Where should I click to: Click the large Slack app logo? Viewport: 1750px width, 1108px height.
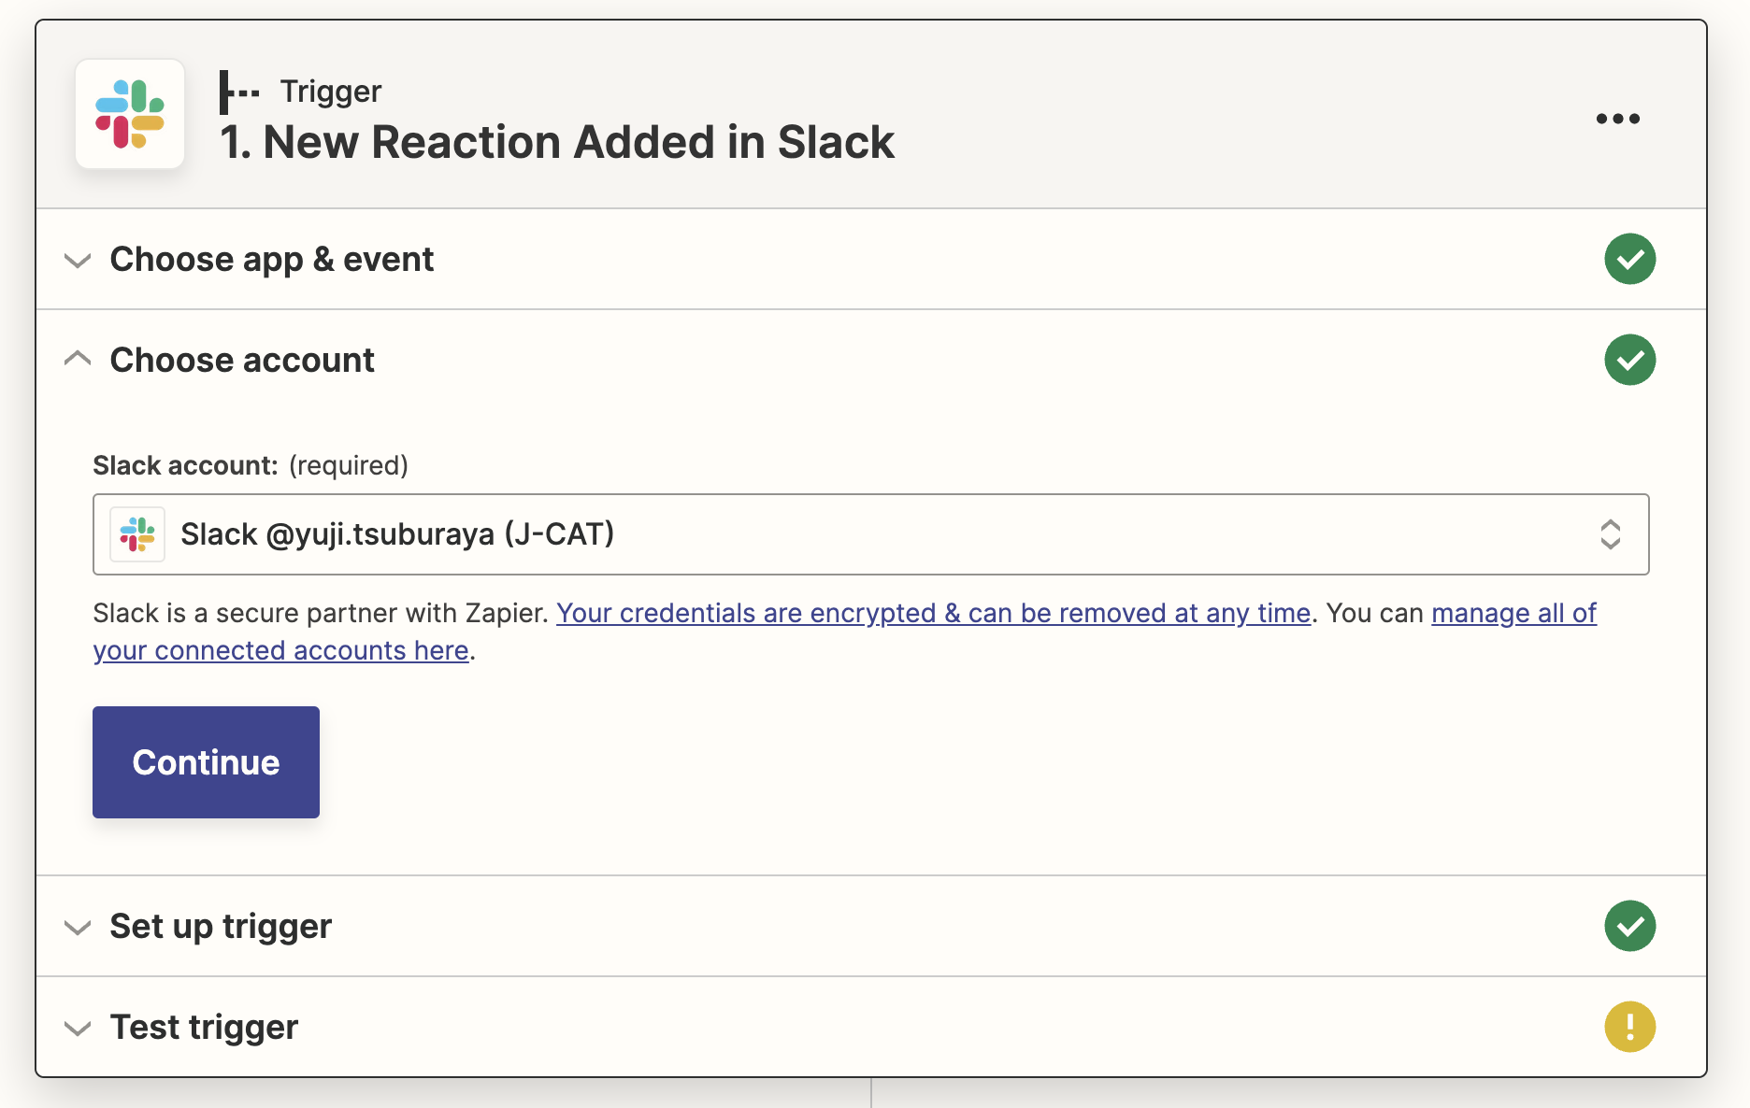click(130, 114)
